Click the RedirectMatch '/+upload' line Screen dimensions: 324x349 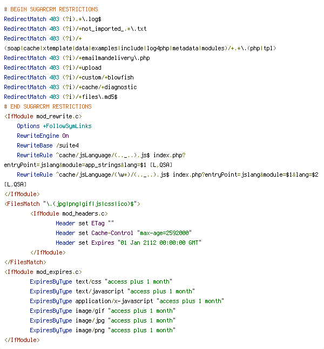click(52, 68)
